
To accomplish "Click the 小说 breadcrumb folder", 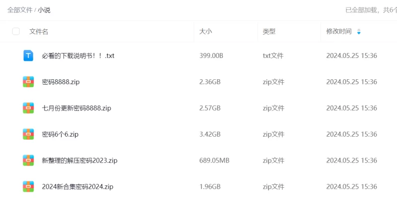I will pyautogui.click(x=44, y=10).
